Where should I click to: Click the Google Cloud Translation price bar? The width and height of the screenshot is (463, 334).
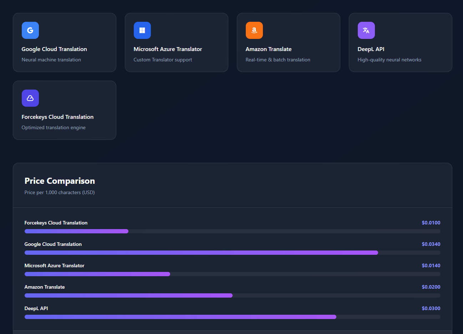(x=233, y=253)
